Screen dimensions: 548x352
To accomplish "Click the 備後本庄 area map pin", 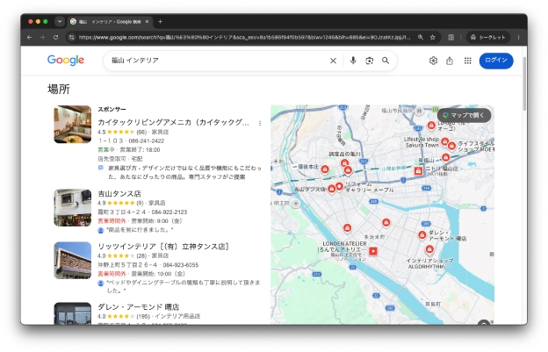I will [325, 169].
